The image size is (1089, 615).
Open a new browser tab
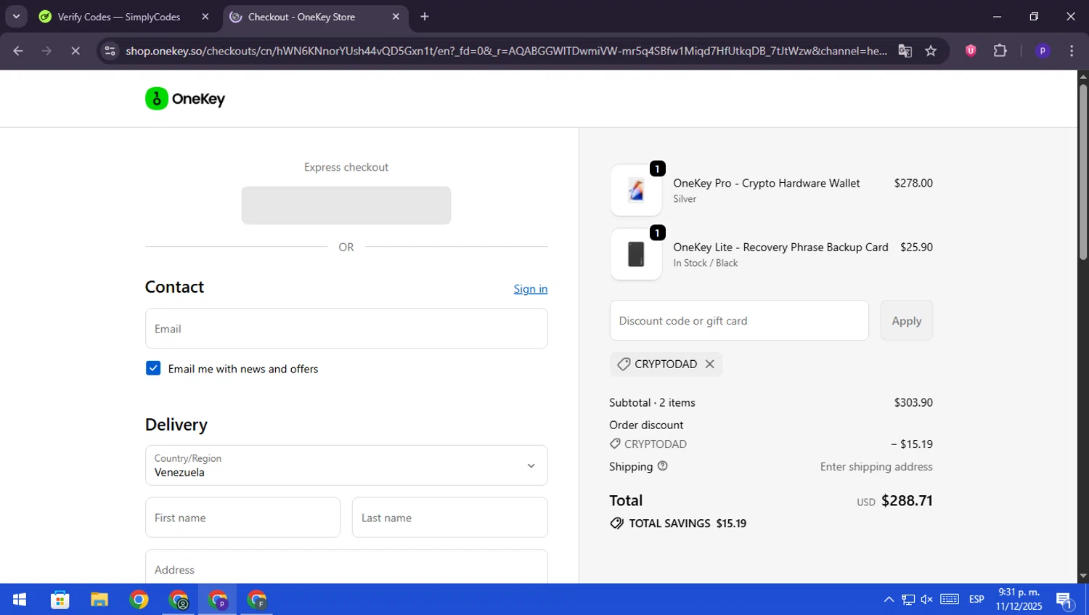coord(425,17)
